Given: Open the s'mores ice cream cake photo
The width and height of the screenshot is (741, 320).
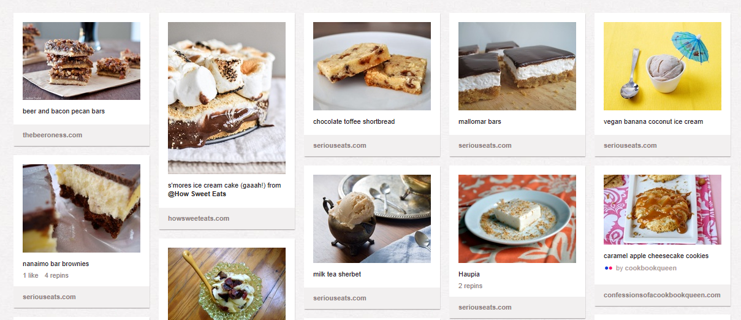Looking at the screenshot, I should [x=227, y=98].
